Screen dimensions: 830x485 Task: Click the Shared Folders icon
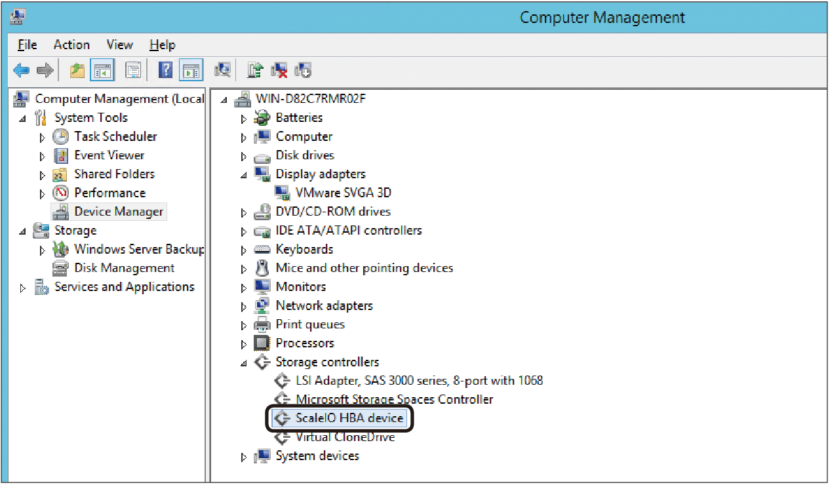pos(61,174)
